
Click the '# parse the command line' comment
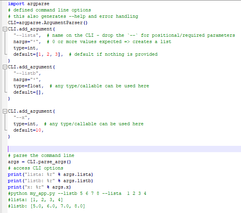coord(41,155)
